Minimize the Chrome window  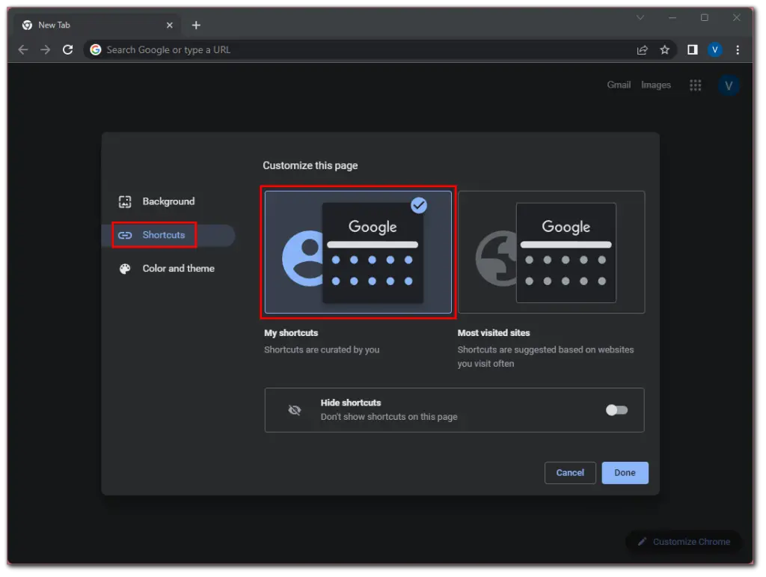[x=672, y=18]
